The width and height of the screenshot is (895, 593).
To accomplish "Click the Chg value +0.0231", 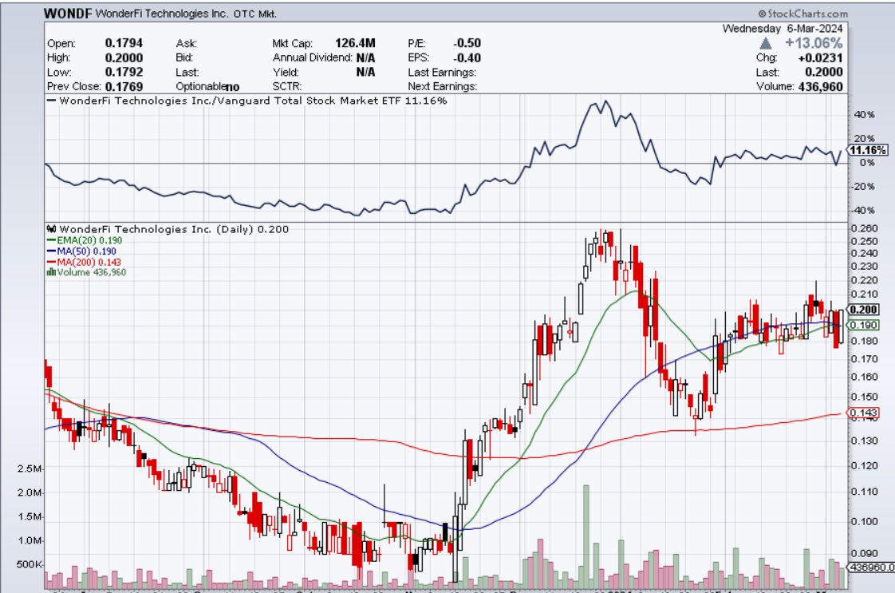I will click(x=820, y=58).
